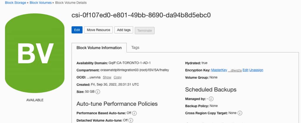Viewport: 301px width, 123px height.
Task: Copy the OCID
Action: click(118, 77)
